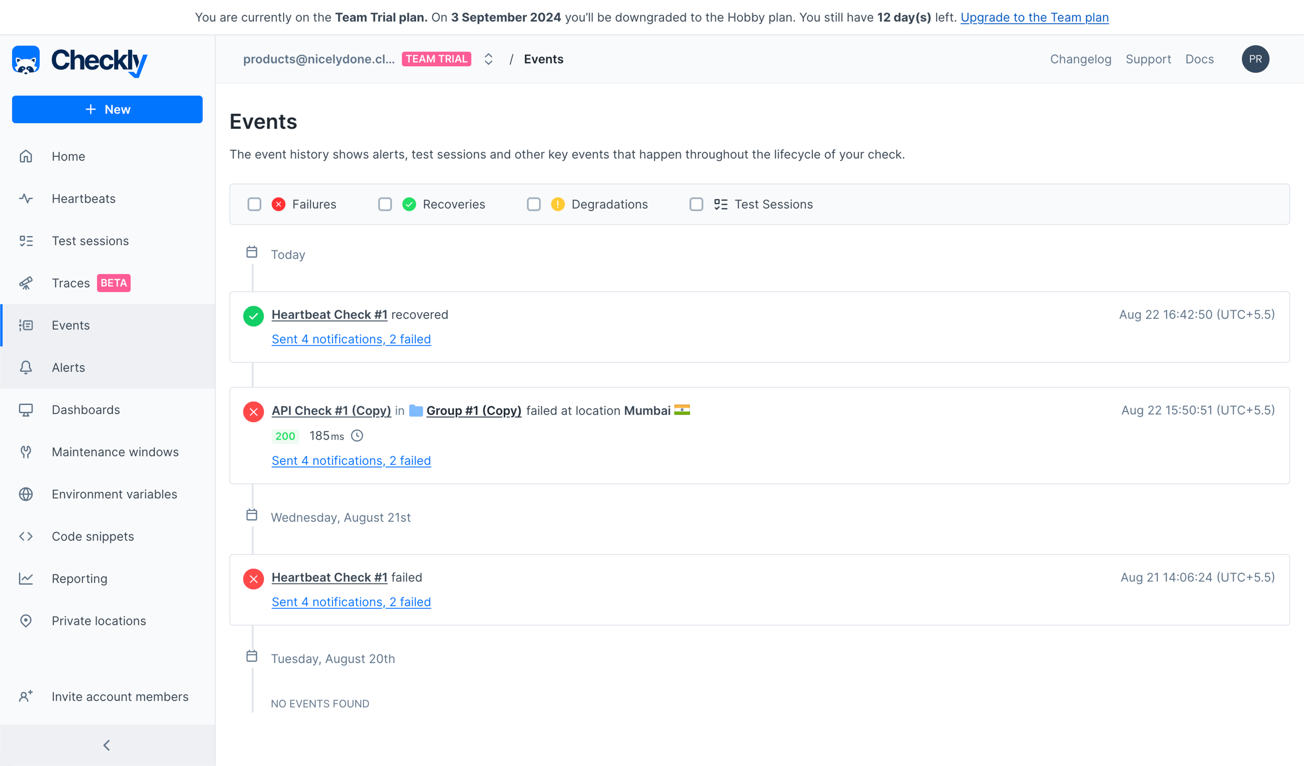1304x766 pixels.
Task: Open the Reporting section
Action: [108, 579]
